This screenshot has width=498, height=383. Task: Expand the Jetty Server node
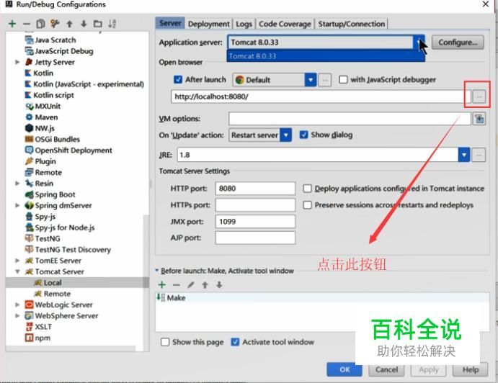pos(17,62)
